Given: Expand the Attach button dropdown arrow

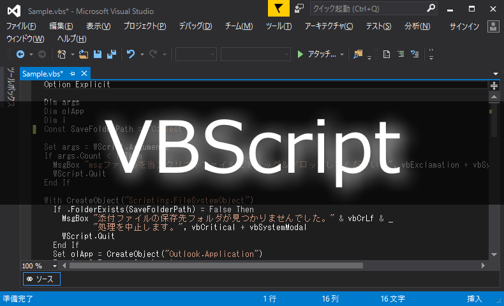Looking at the screenshot, I should 342,55.
